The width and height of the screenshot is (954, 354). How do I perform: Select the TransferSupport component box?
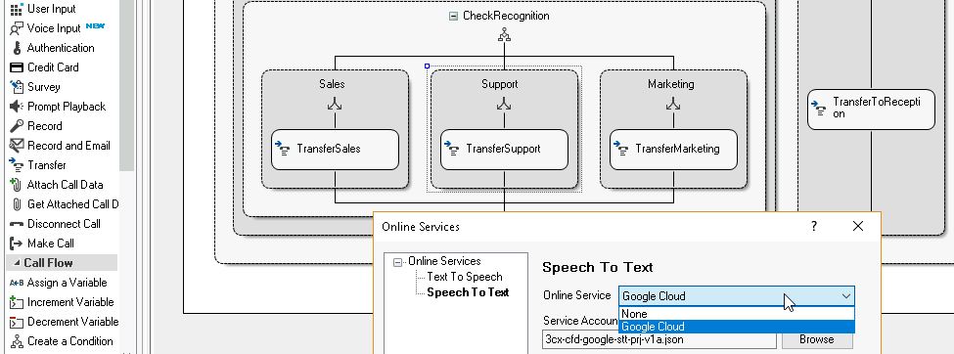[504, 149]
